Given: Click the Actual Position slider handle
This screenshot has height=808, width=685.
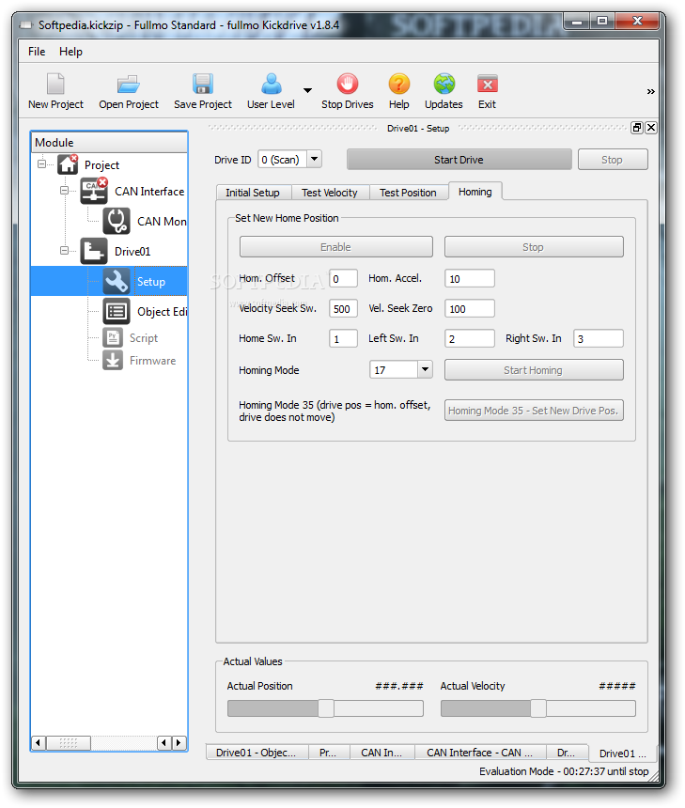Looking at the screenshot, I should click(x=326, y=708).
